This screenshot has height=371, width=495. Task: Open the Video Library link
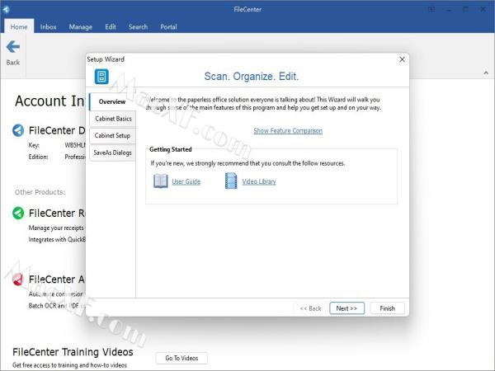point(259,181)
